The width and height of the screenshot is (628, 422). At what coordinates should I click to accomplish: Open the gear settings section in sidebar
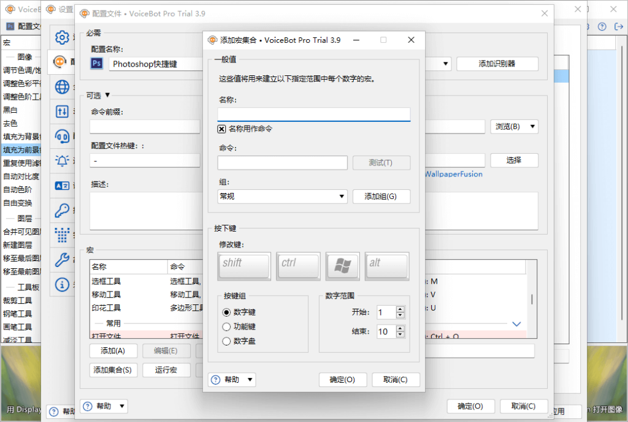tap(62, 37)
